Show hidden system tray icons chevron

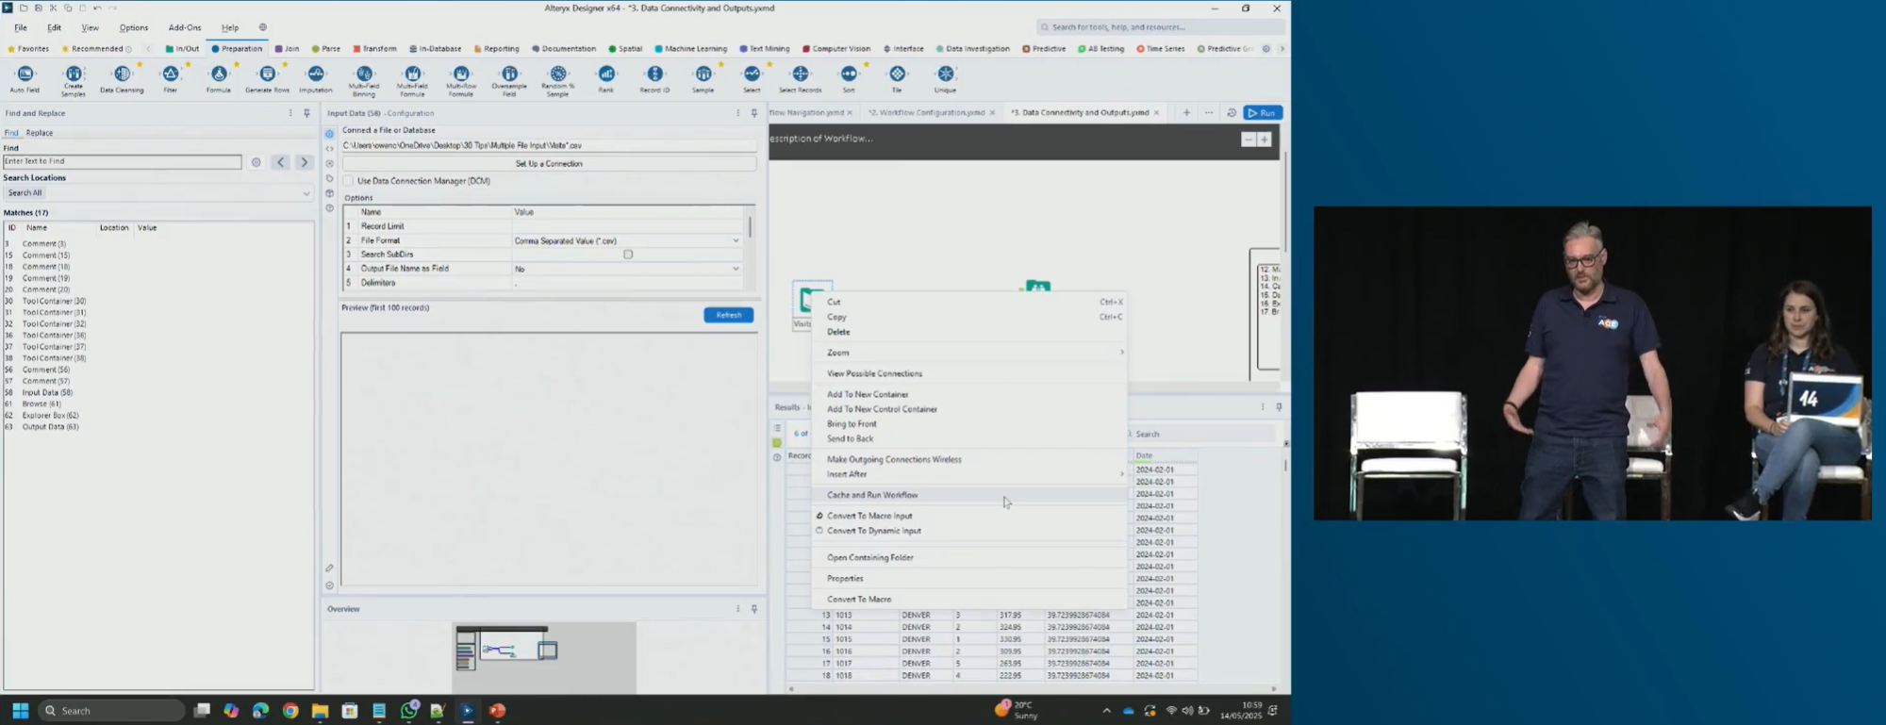coord(1106,711)
